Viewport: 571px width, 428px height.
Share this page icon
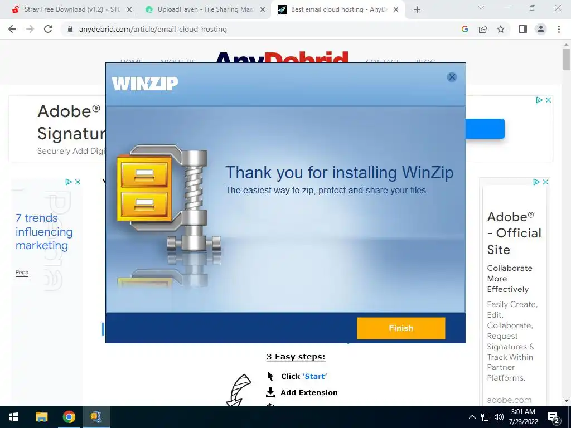pyautogui.click(x=483, y=29)
